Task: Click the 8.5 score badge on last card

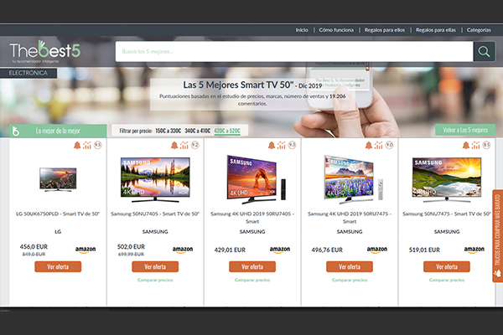Action: pos(485,145)
